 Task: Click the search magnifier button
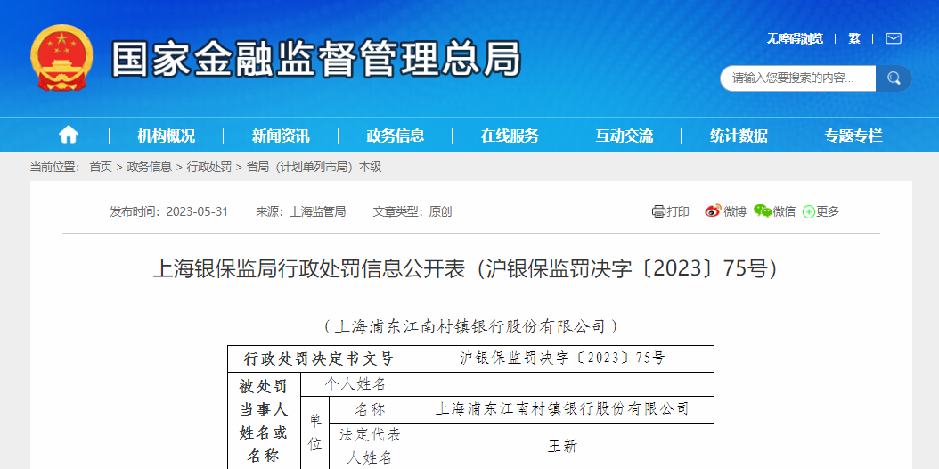pyautogui.click(x=894, y=78)
